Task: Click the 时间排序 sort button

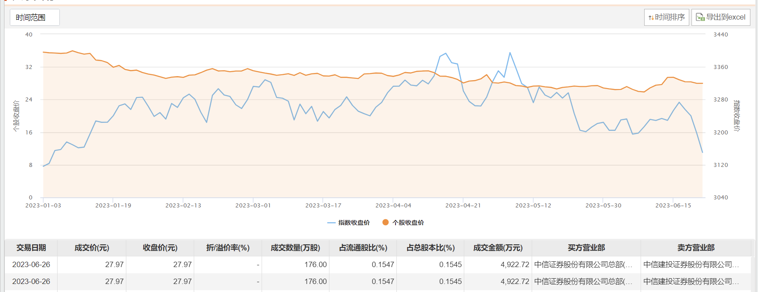Action: 666,17
